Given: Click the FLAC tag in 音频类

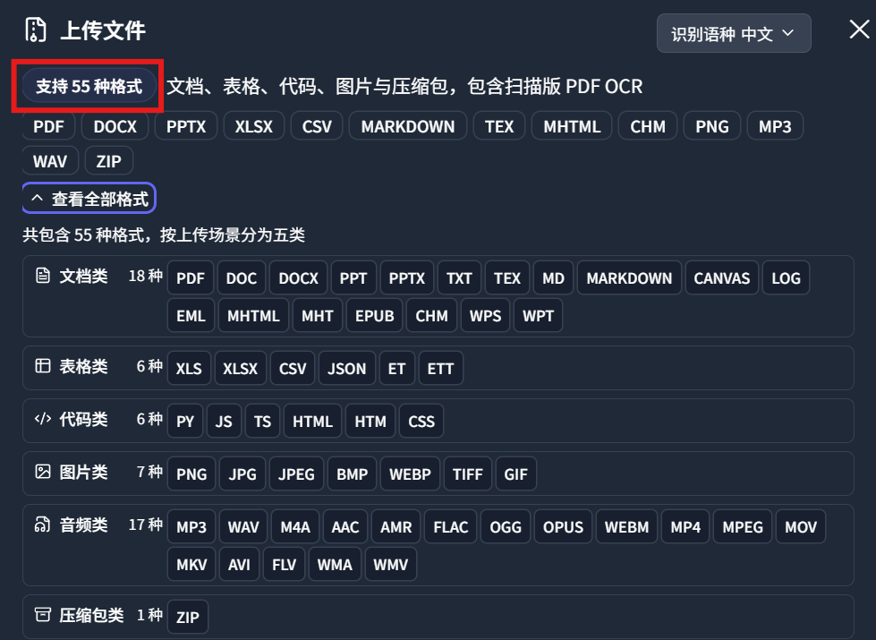Looking at the screenshot, I should (450, 526).
